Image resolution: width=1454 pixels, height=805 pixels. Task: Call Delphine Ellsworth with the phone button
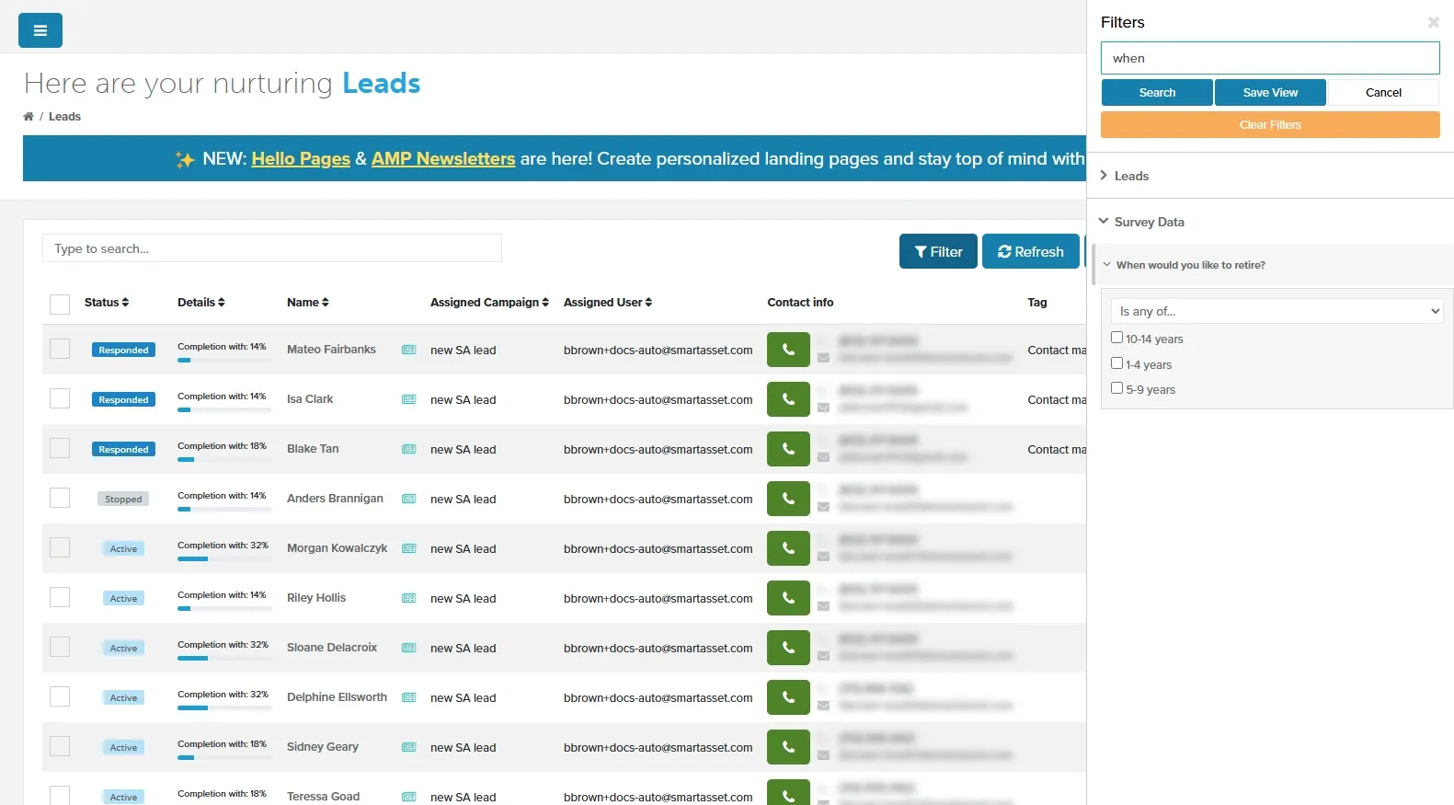point(788,697)
